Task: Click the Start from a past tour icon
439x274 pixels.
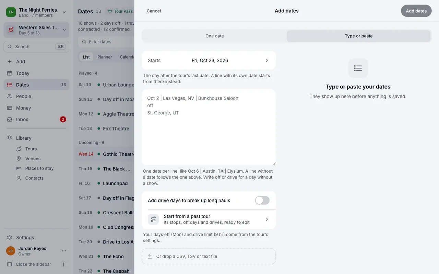Action: (153, 219)
